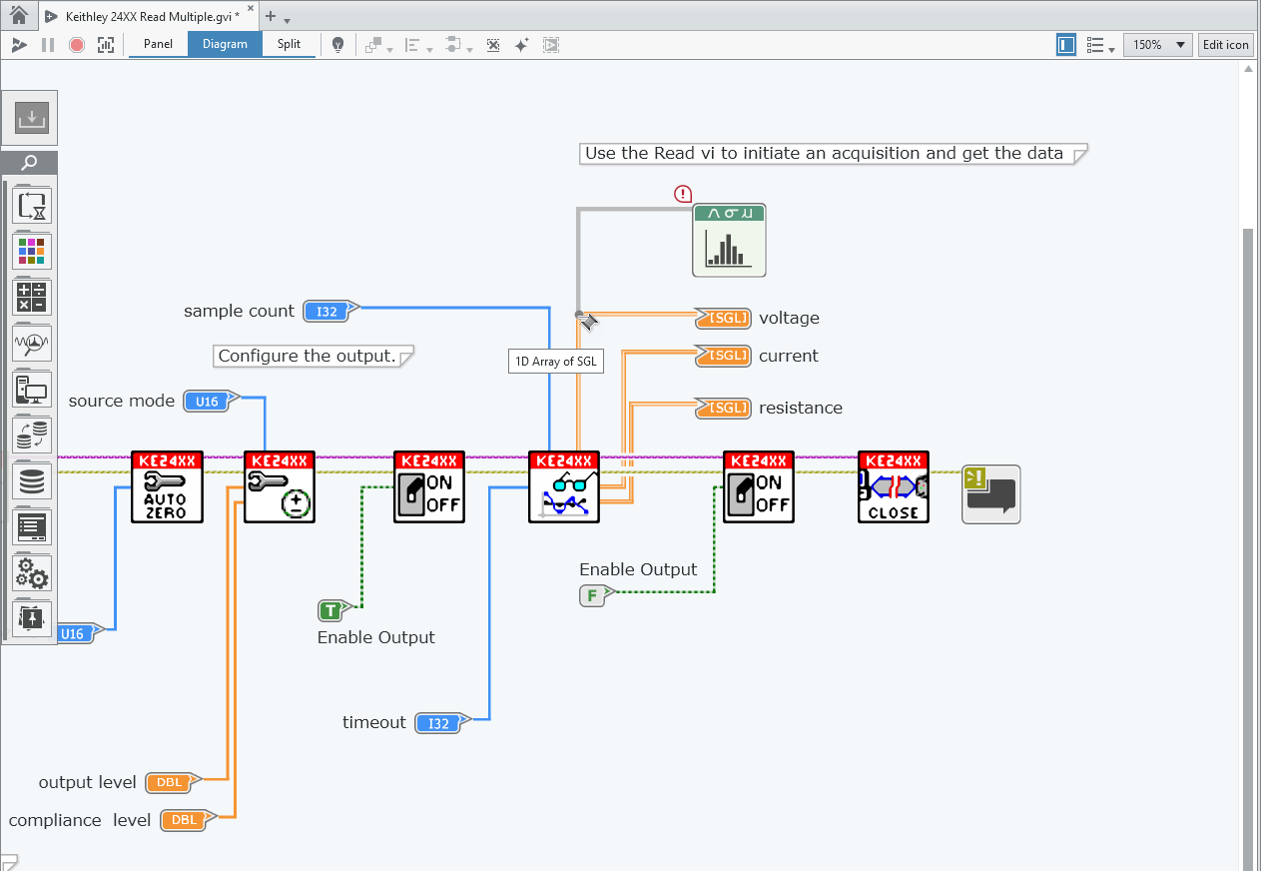1261x871 pixels.
Task: Click the Clean Up Diagram sparkle icon
Action: pyautogui.click(x=521, y=45)
